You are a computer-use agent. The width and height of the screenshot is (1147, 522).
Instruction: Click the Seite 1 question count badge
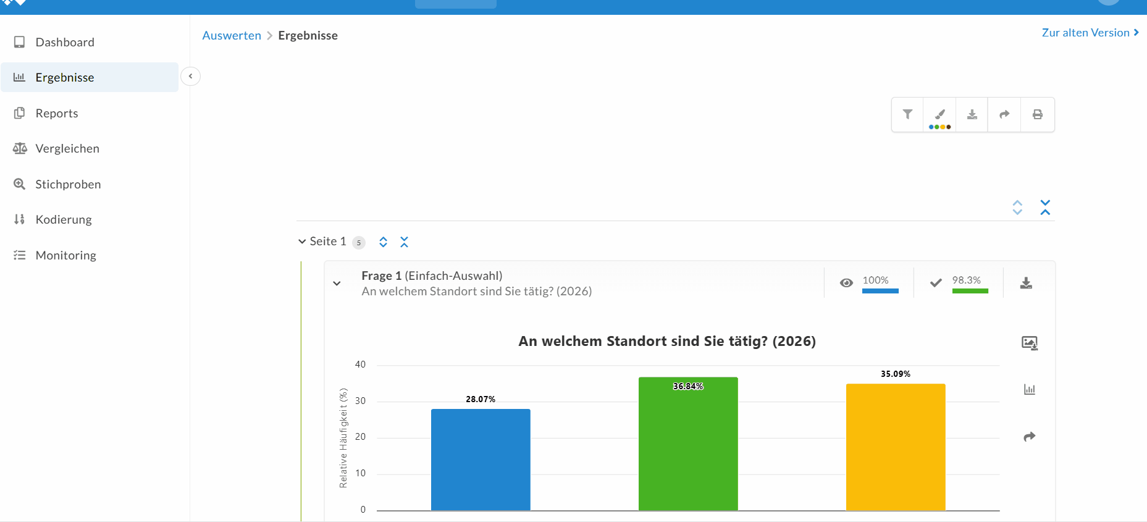(x=359, y=243)
